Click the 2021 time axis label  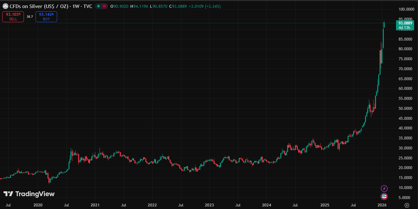(x=95, y=205)
